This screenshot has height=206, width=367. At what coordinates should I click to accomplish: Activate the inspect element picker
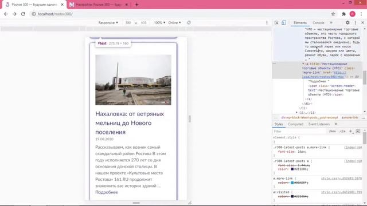276,23
